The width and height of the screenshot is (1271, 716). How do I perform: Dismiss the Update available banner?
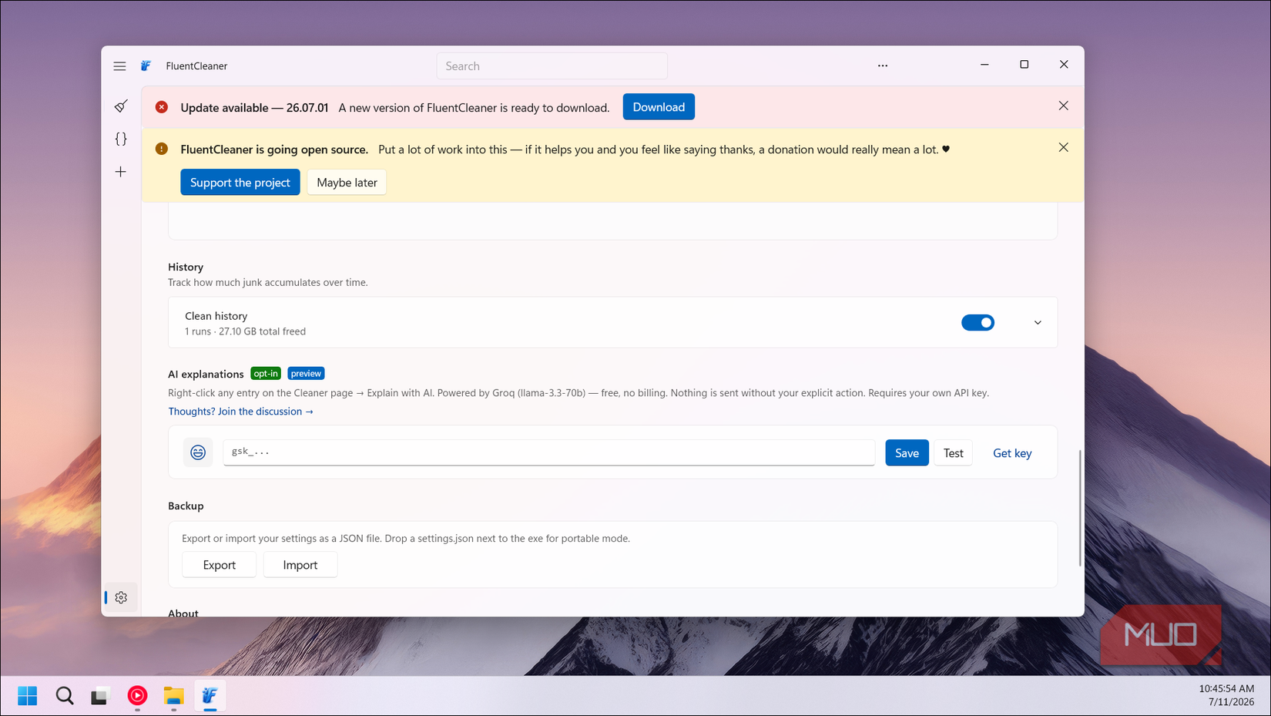click(x=1063, y=106)
